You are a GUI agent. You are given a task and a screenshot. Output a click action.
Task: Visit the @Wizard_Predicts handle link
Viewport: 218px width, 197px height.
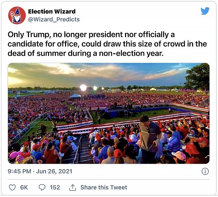tap(54, 19)
